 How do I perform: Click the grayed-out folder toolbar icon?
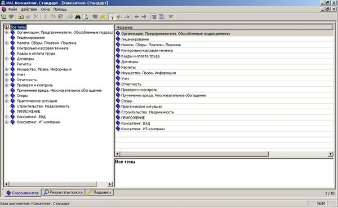click(28, 16)
